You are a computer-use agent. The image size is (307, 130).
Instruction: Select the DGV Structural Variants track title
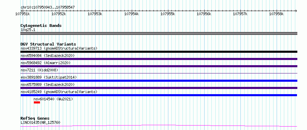coord(48,44)
